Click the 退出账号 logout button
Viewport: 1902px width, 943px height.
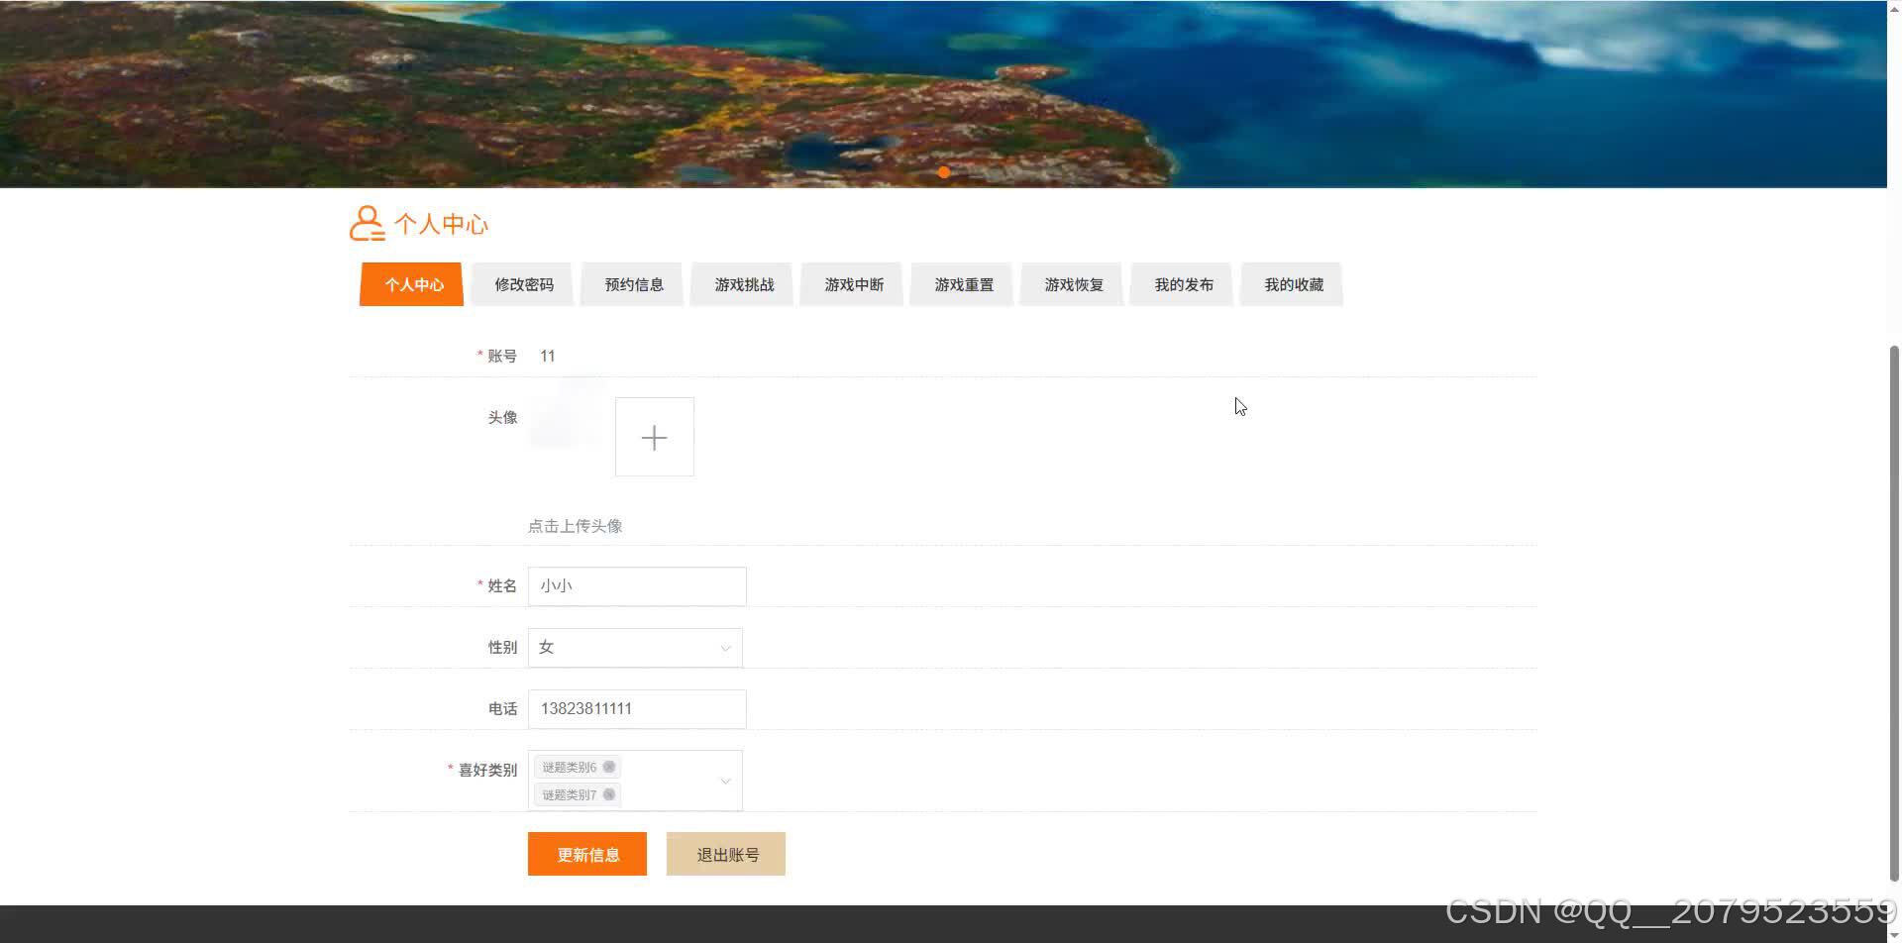(x=725, y=853)
